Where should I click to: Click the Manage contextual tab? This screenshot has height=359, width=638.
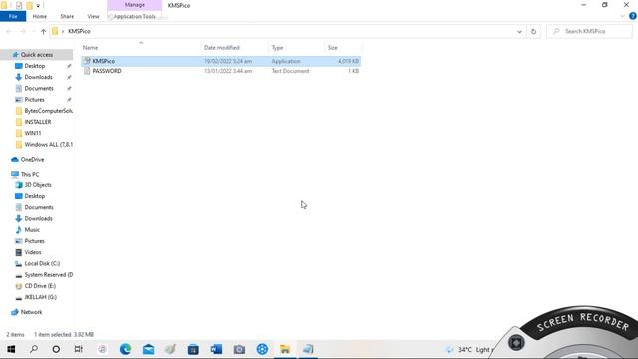coord(135,5)
